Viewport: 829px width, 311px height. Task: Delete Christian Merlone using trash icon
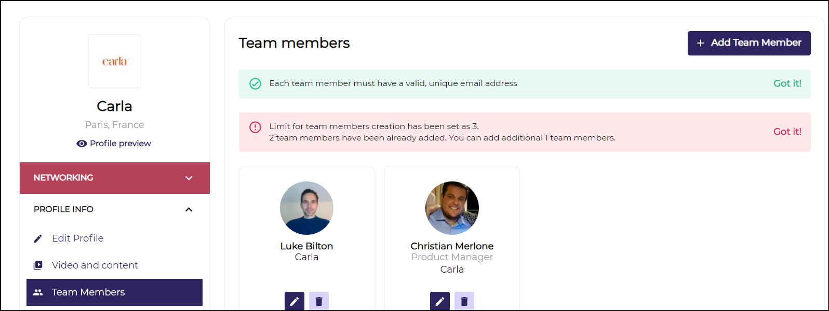464,301
